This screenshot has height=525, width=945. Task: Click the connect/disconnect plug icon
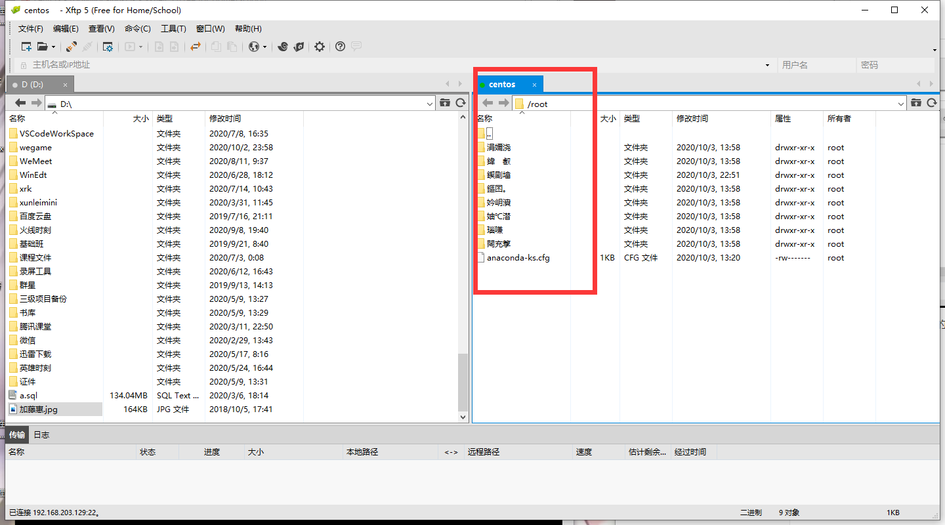(x=72, y=47)
